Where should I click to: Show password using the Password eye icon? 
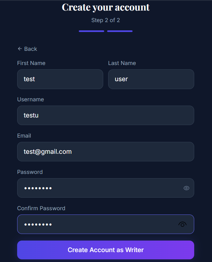186,188
